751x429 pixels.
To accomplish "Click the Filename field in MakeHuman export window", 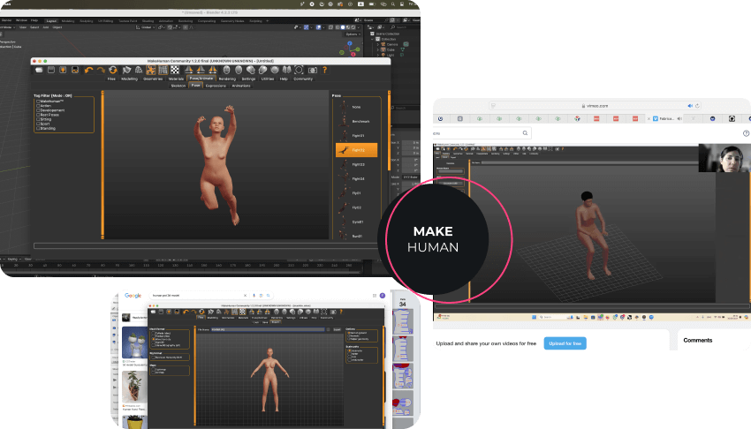I will (x=269, y=329).
